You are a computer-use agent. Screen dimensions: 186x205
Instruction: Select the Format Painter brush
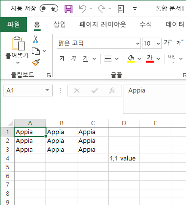pos(36,62)
